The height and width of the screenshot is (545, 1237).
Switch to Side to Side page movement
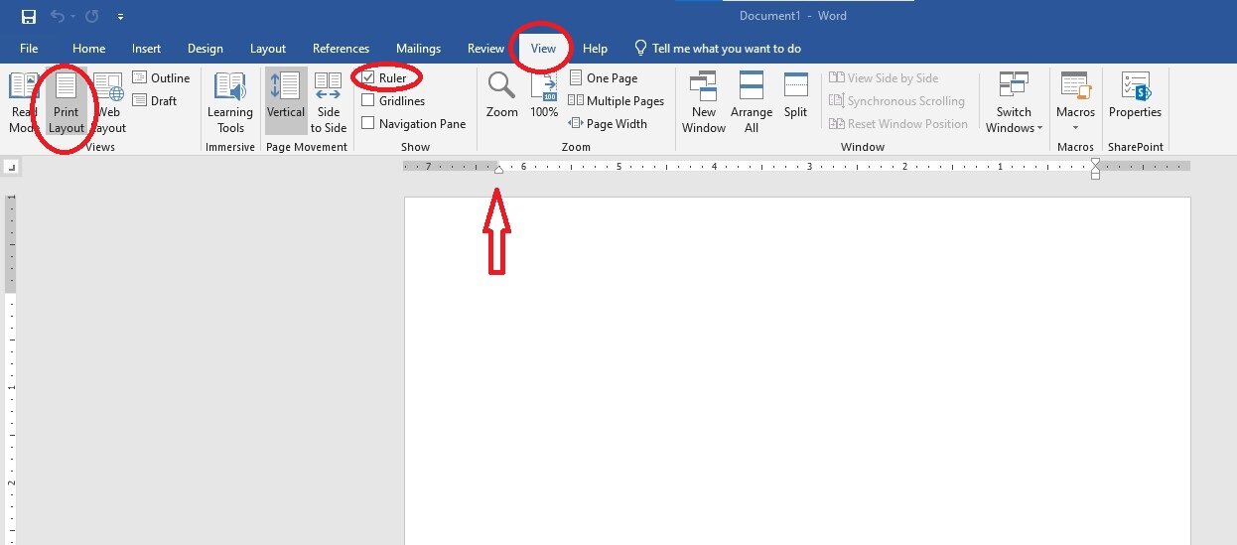coord(329,102)
